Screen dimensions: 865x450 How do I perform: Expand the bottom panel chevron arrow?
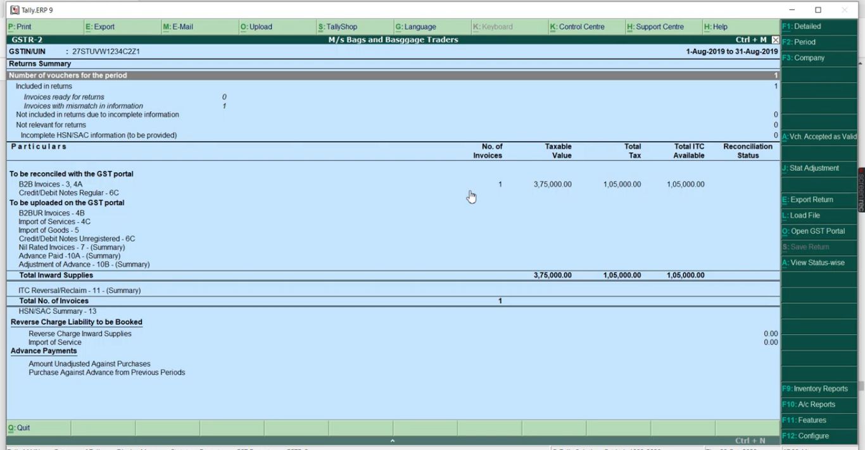(393, 441)
